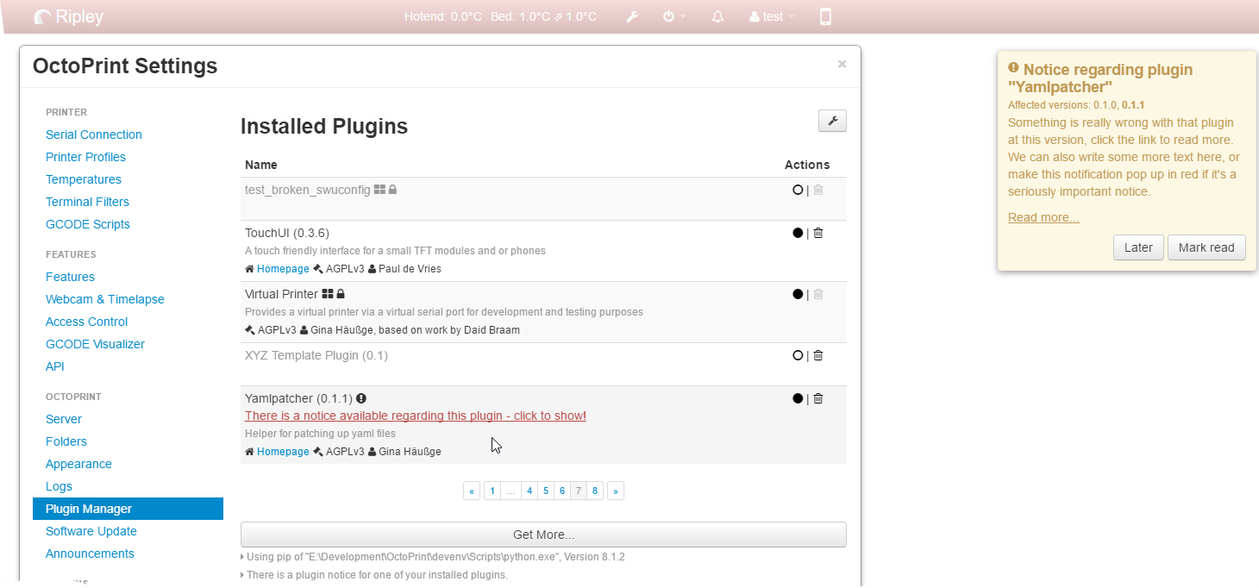1259x588 pixels.
Task: Open TouchUI Homepage link
Action: (283, 269)
